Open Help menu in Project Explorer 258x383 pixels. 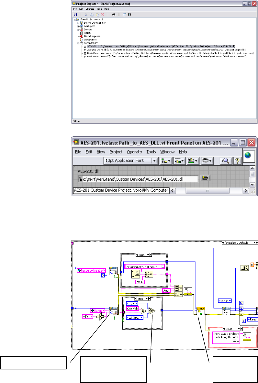107,9
